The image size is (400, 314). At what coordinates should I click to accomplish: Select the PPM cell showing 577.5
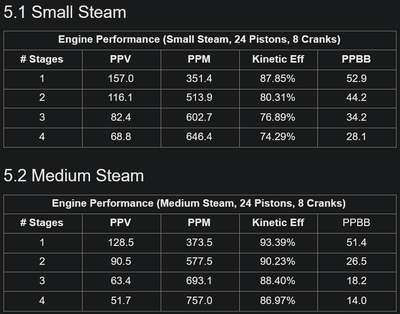tap(199, 261)
